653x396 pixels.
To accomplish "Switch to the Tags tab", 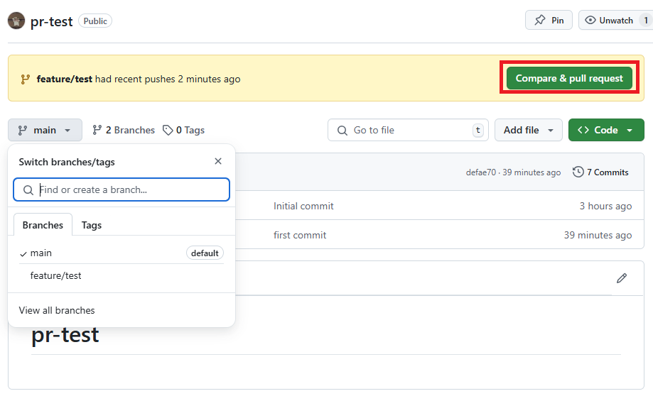I will [92, 225].
